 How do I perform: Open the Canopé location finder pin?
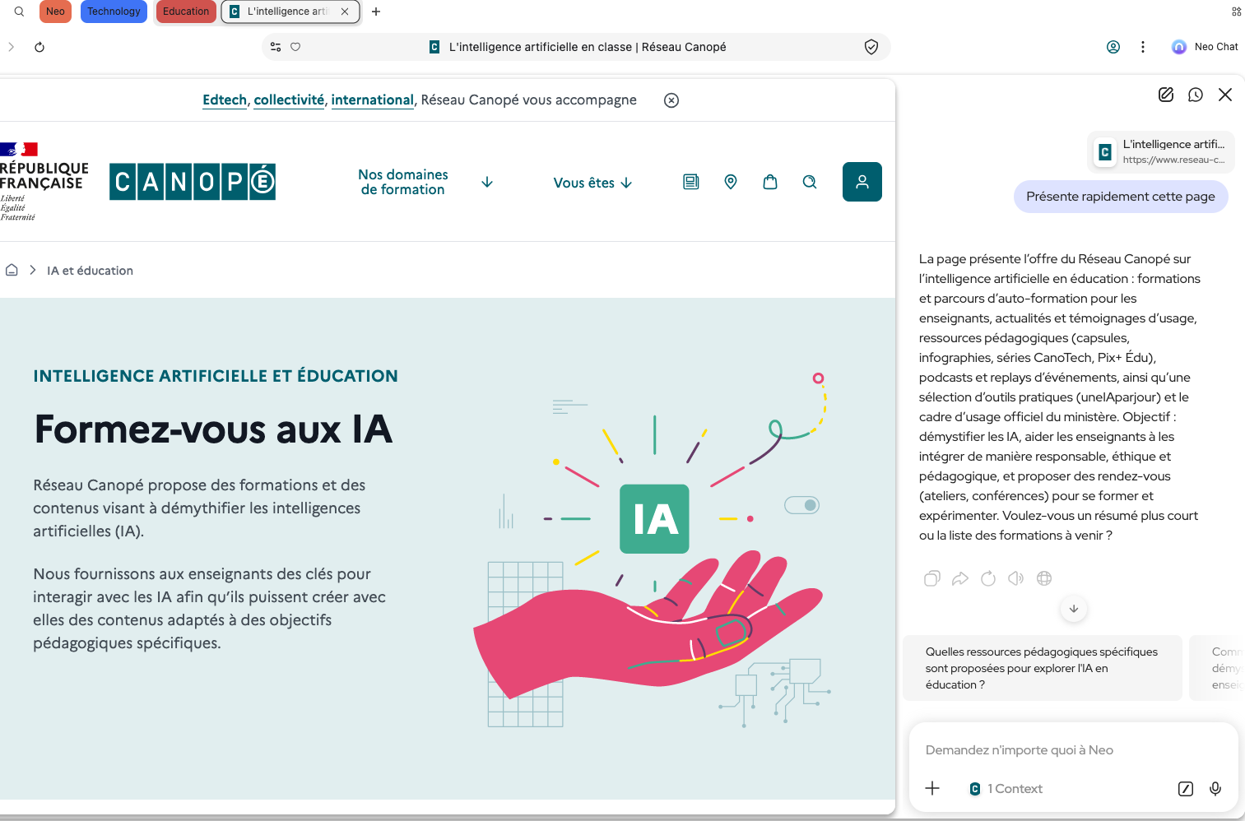731,182
